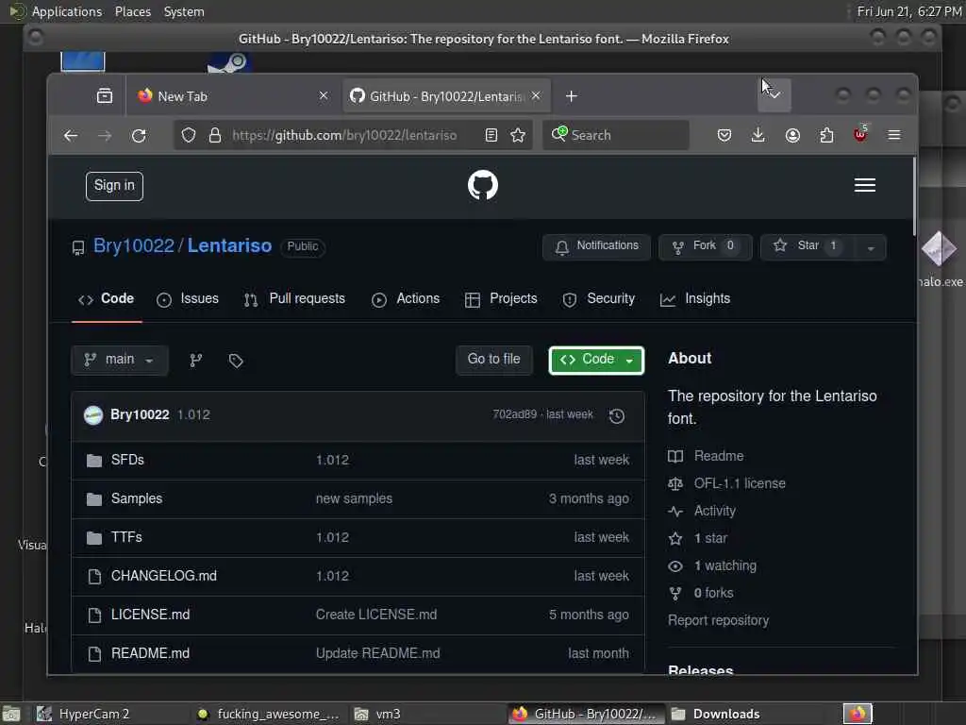This screenshot has width=966, height=725.
Task: Open commit 702ad89 hash link
Action: pyautogui.click(x=514, y=415)
